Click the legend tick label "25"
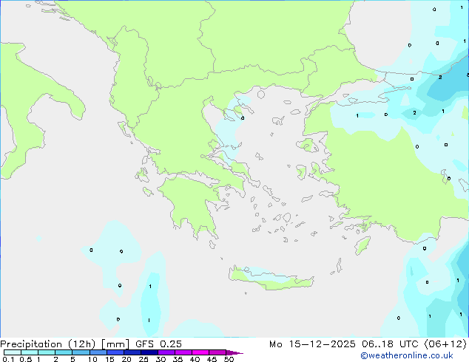This screenshot has width=469, height=362. point(144,359)
